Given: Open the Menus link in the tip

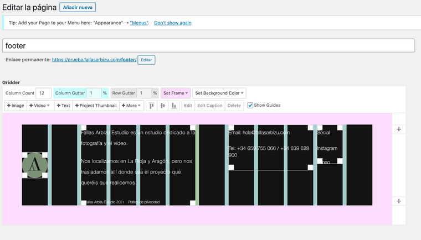Looking at the screenshot, I should click(139, 23).
